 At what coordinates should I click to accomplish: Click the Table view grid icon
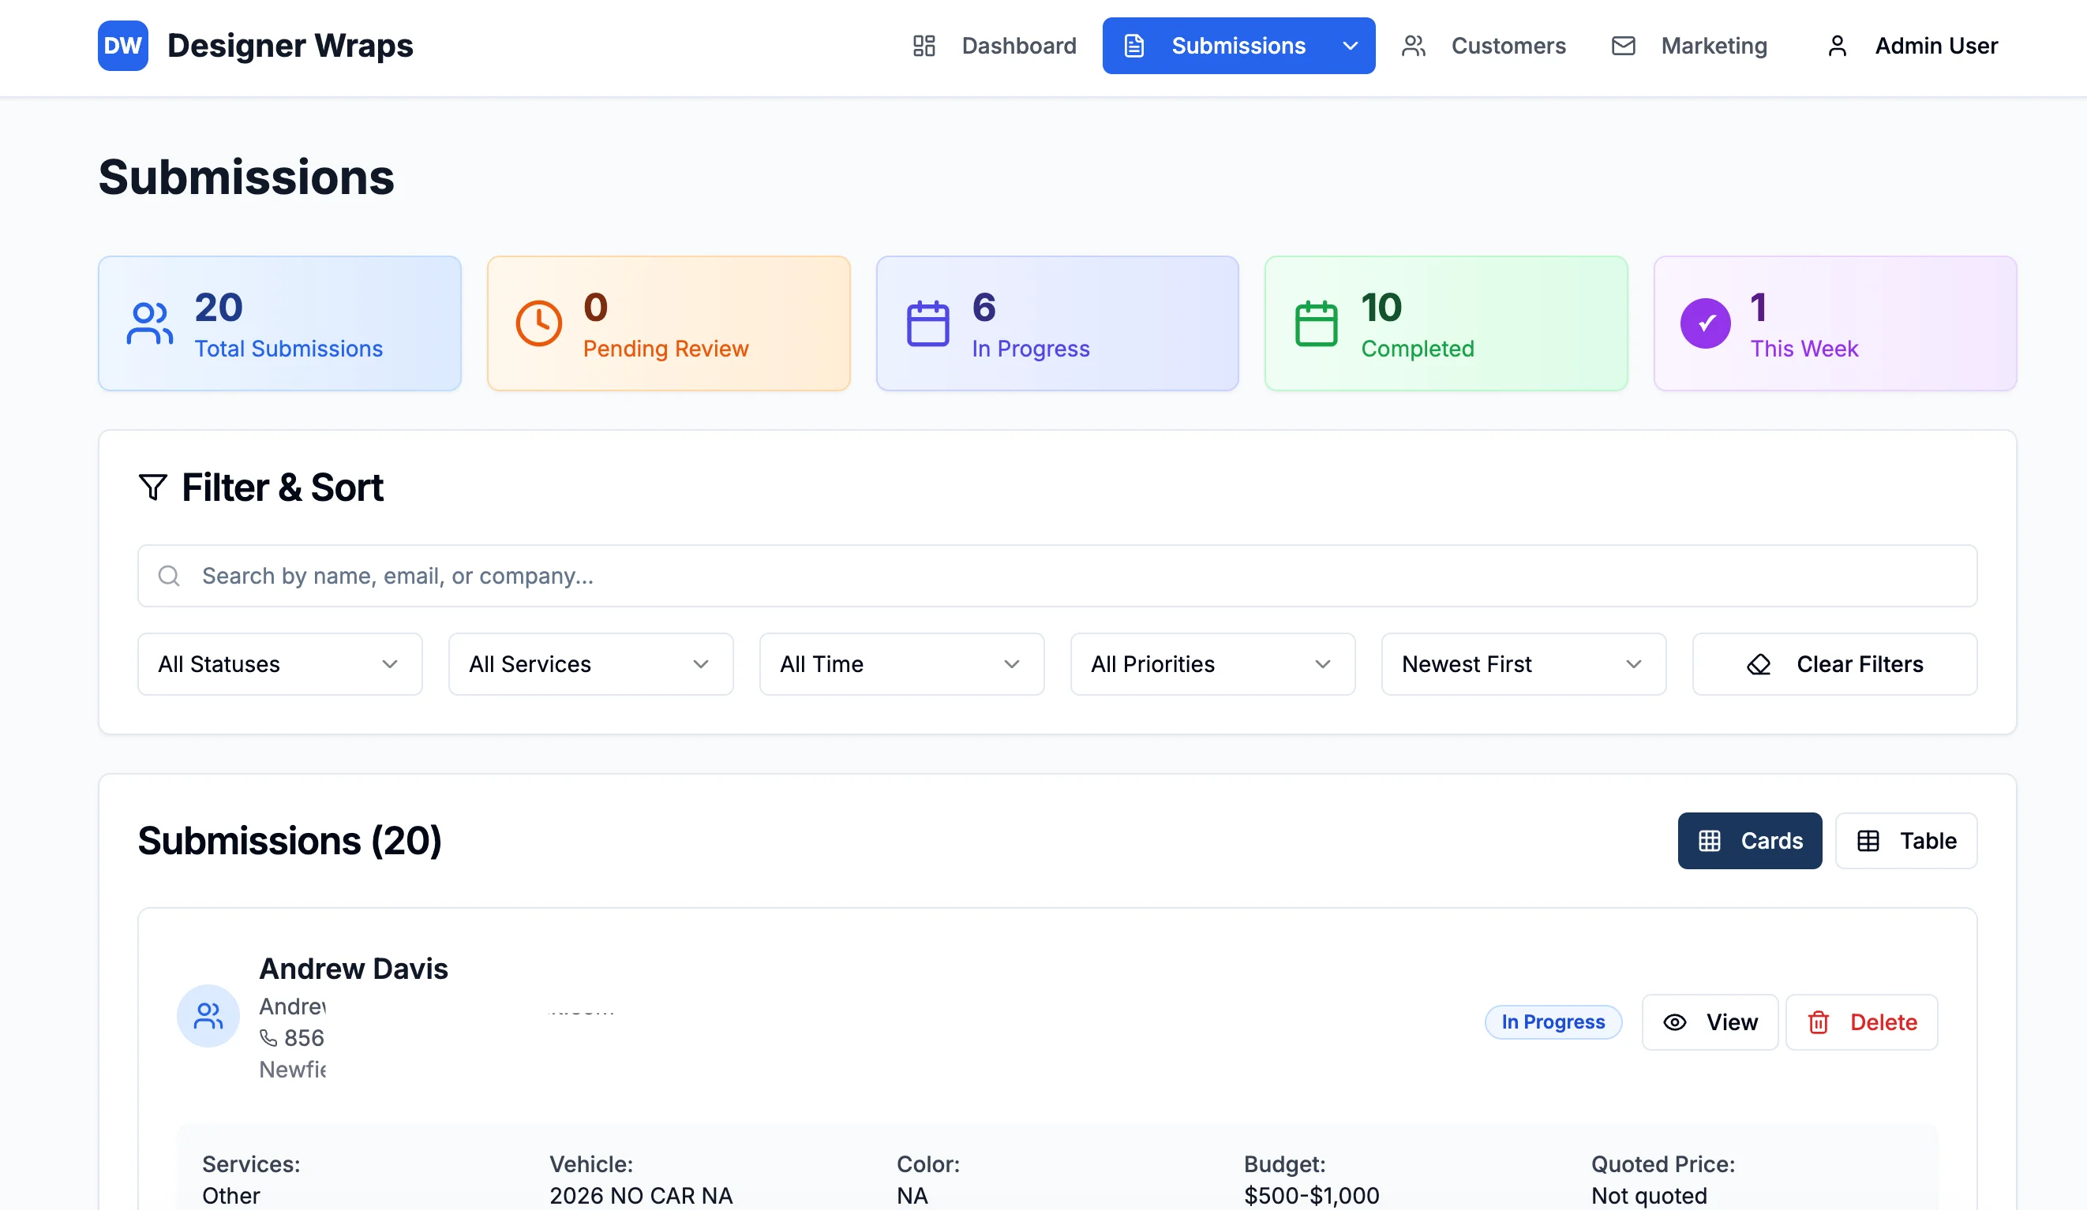pos(1868,841)
